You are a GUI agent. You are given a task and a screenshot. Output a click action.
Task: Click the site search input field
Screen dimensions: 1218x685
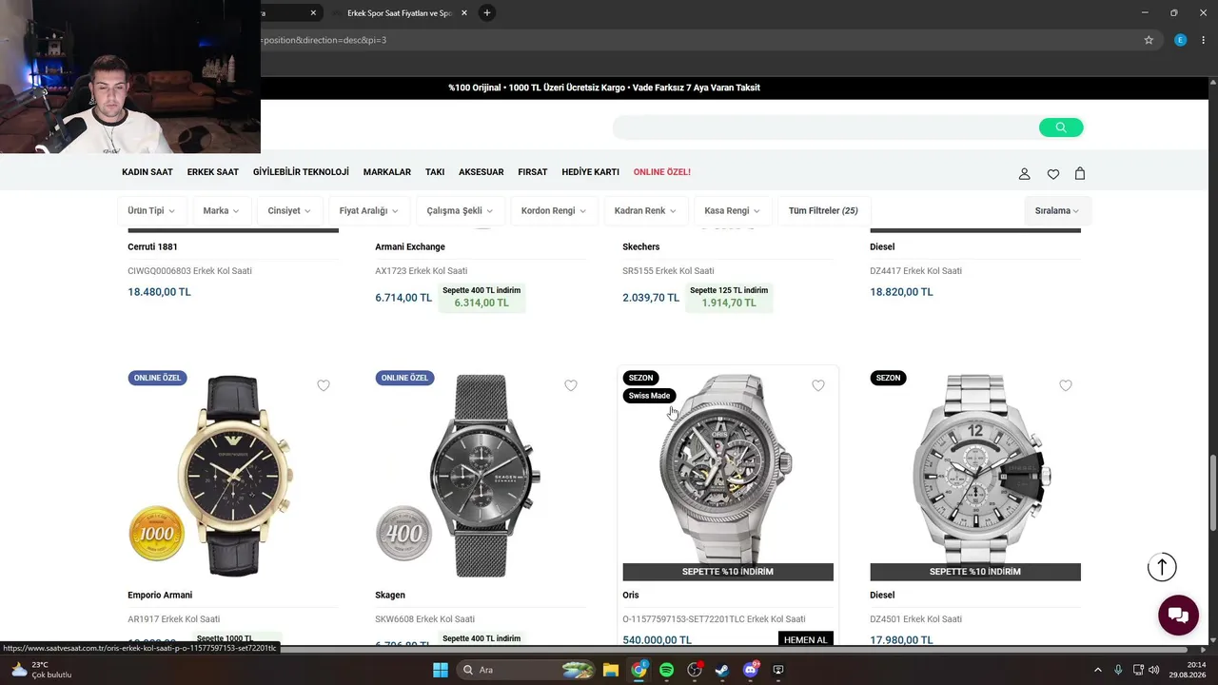[825, 127]
